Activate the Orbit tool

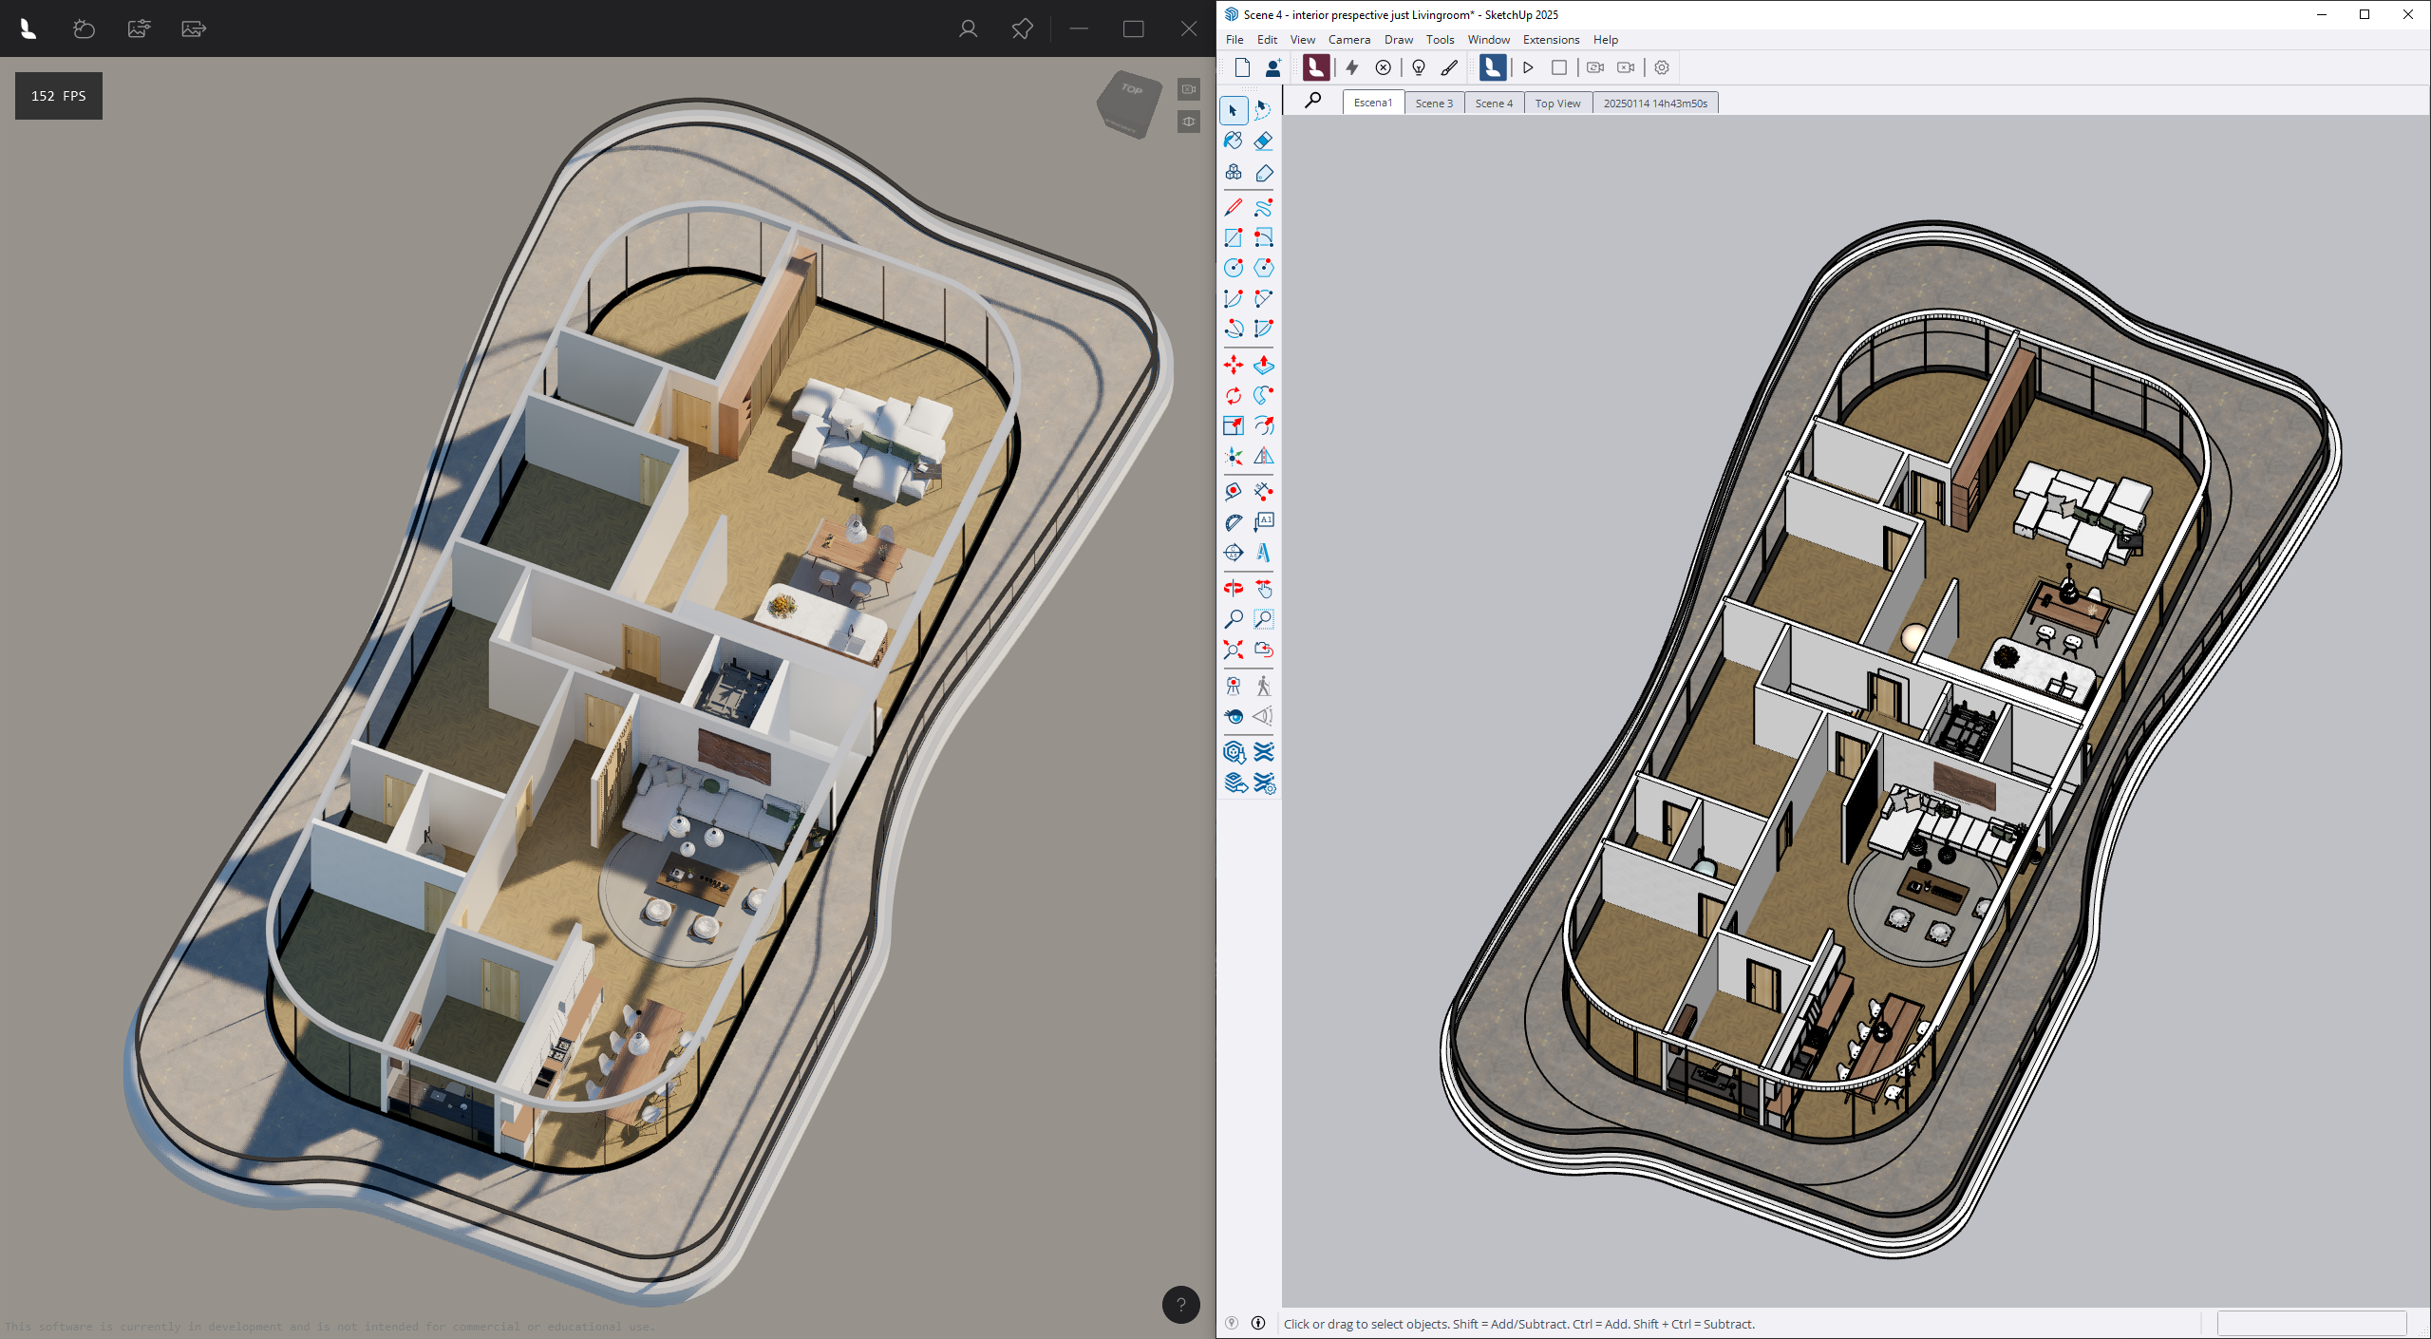(x=1232, y=588)
